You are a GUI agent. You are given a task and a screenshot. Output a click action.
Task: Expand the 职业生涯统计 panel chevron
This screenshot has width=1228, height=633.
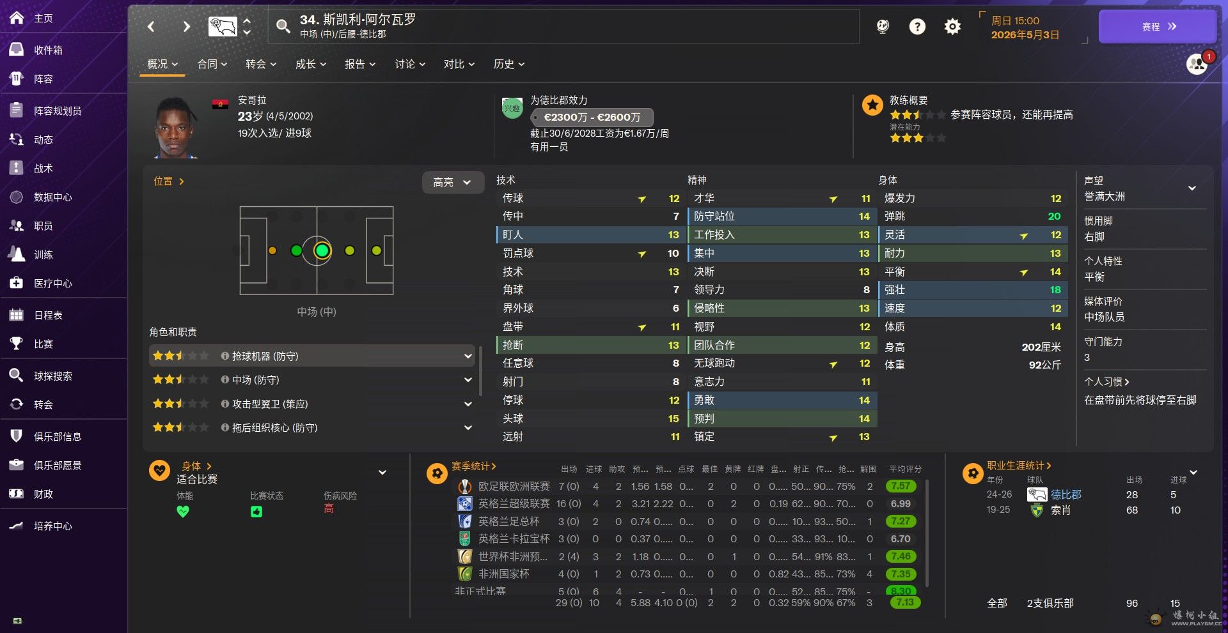(x=1193, y=473)
